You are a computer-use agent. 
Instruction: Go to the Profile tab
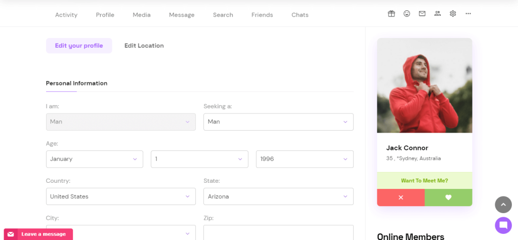105,15
